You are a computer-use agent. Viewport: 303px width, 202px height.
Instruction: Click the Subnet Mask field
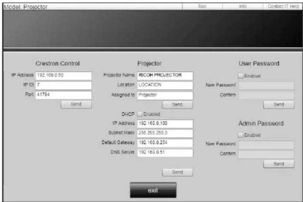tap(165, 133)
